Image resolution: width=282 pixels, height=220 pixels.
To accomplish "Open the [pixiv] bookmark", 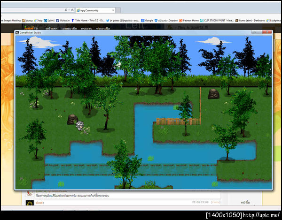I will 49,21.
